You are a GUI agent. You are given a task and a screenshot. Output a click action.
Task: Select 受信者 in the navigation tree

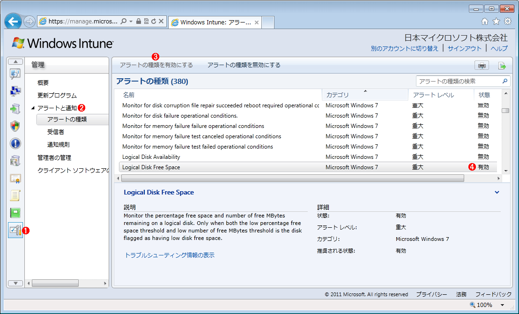coord(56,132)
